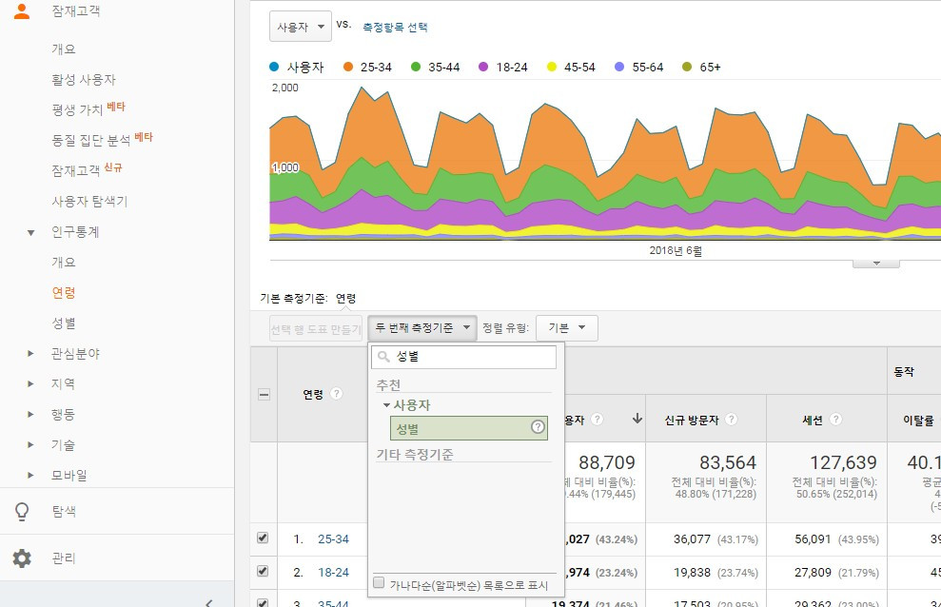
Task: Click the 선택 행 도표 만들기 button
Action: point(316,328)
